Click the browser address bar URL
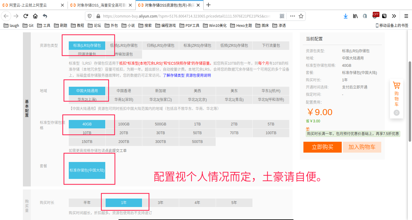Image resolution: width=412 pixels, height=220 pixels. coord(186,16)
